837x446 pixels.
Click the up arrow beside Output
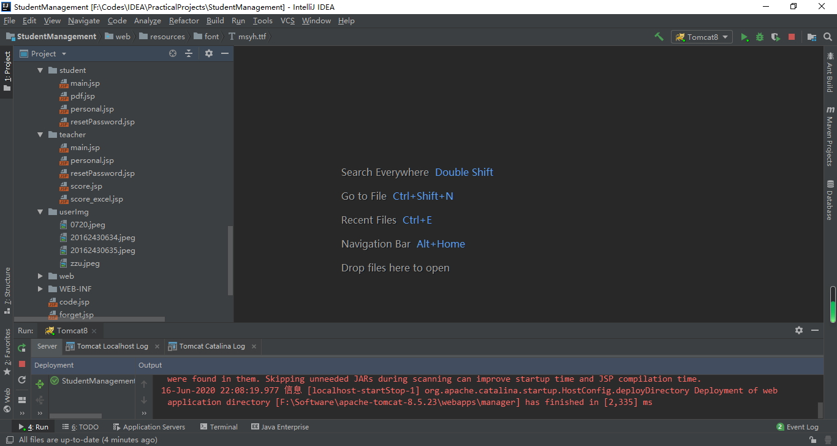144,384
